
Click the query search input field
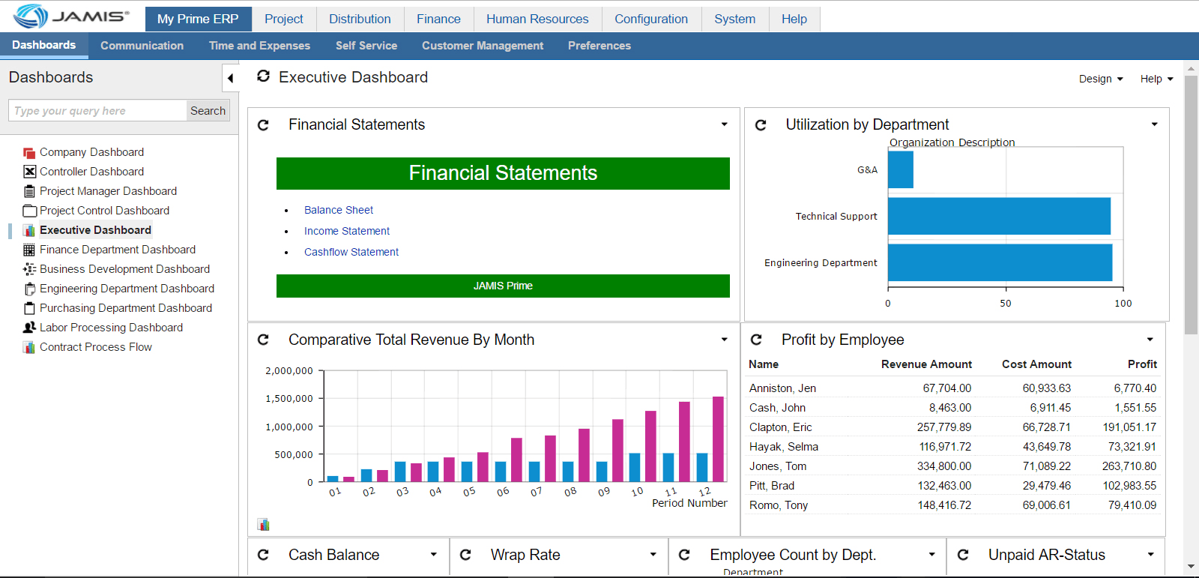(x=97, y=111)
